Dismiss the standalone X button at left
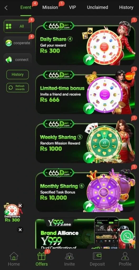 click(20, 230)
